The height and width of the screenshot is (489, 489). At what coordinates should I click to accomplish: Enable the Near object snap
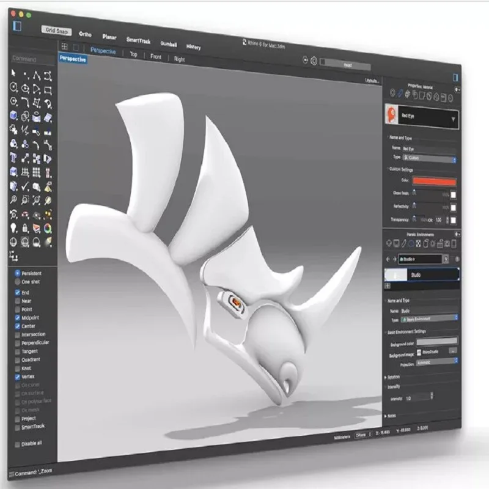pyautogui.click(x=18, y=301)
